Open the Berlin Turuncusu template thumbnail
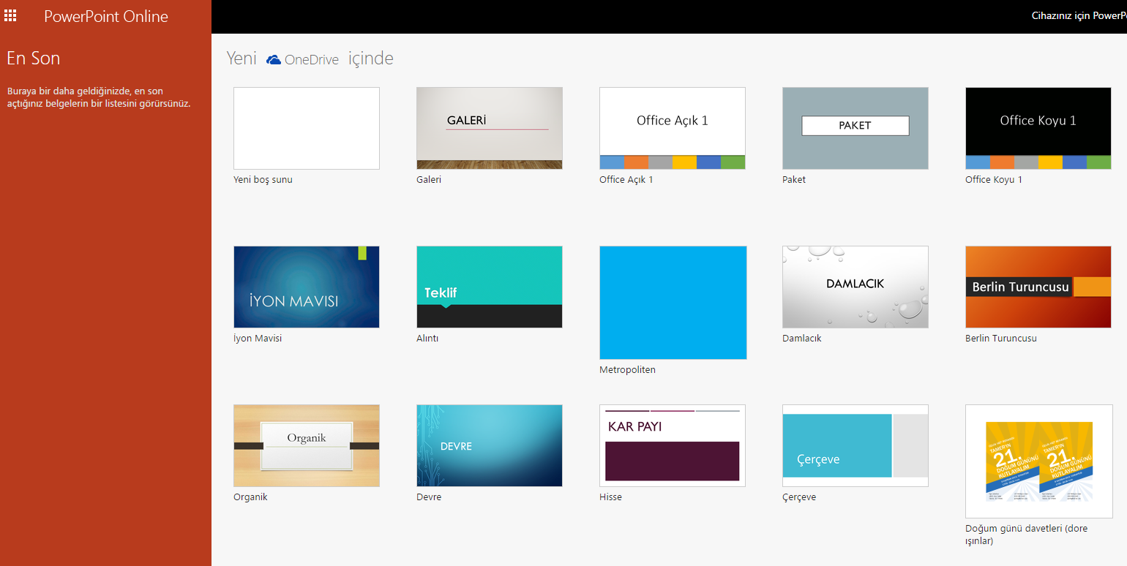1127x566 pixels. coord(1038,287)
